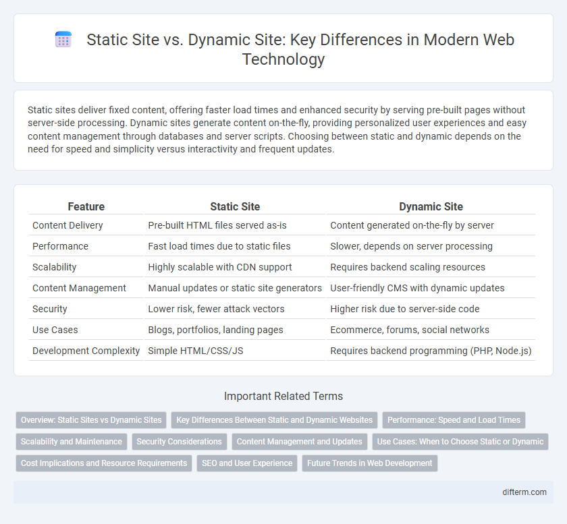Select 'Slower, depends on server processing' cell
Viewport: 567px width, 524px height.
point(431,246)
